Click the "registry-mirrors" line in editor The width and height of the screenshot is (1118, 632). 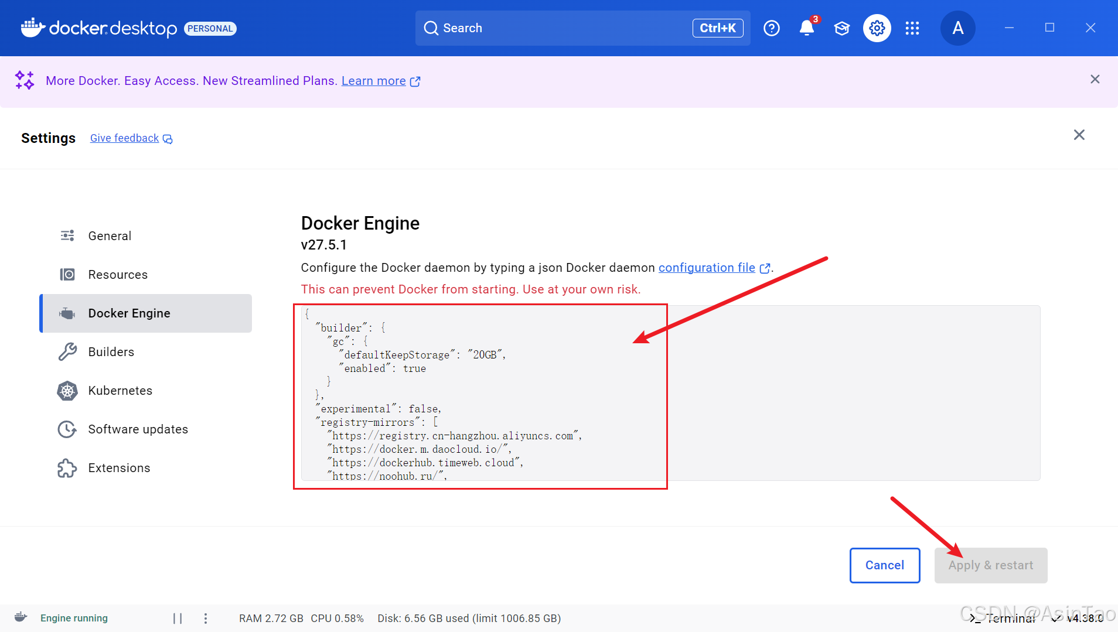point(377,422)
